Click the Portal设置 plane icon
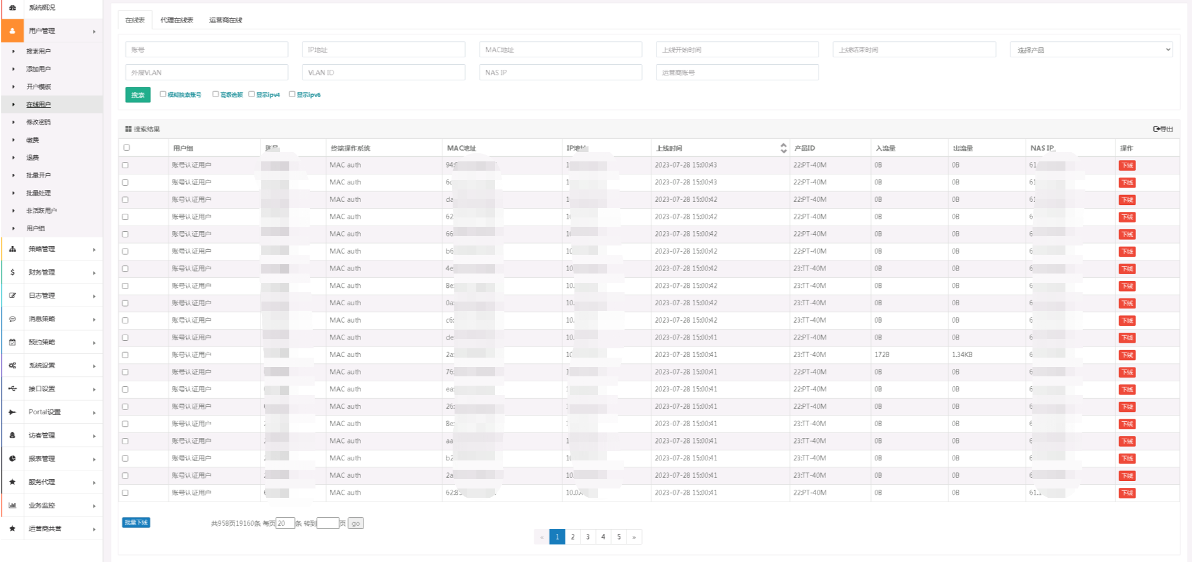Image resolution: width=1192 pixels, height=562 pixels. (12, 412)
